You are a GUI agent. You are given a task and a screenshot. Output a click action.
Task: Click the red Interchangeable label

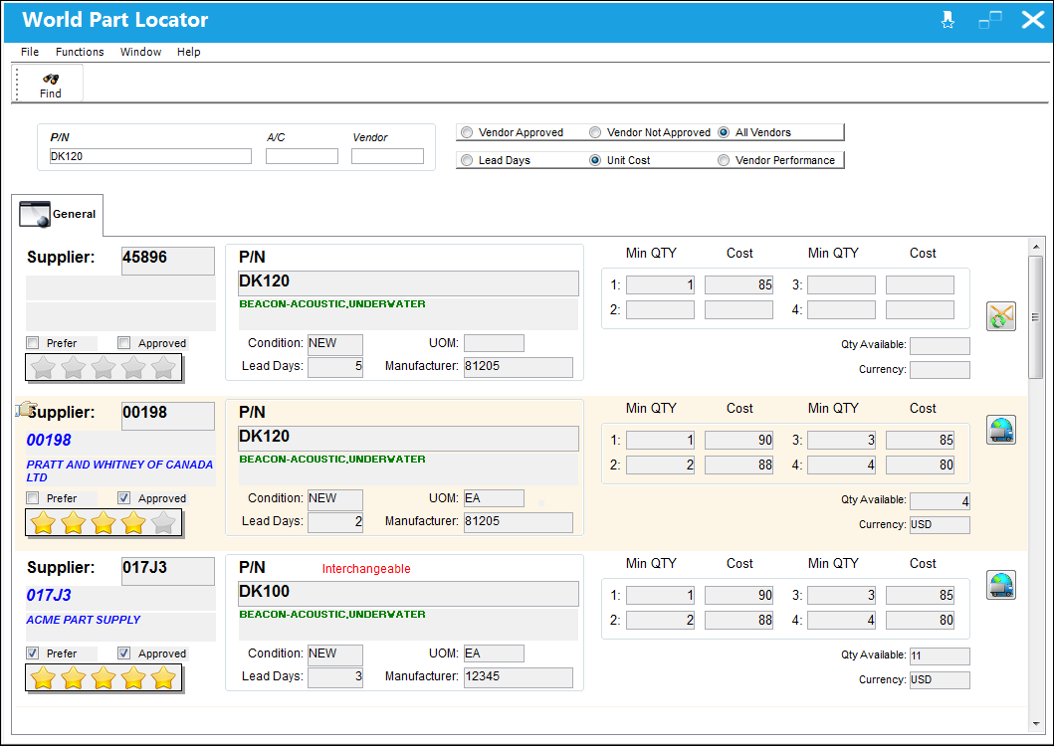(x=366, y=569)
